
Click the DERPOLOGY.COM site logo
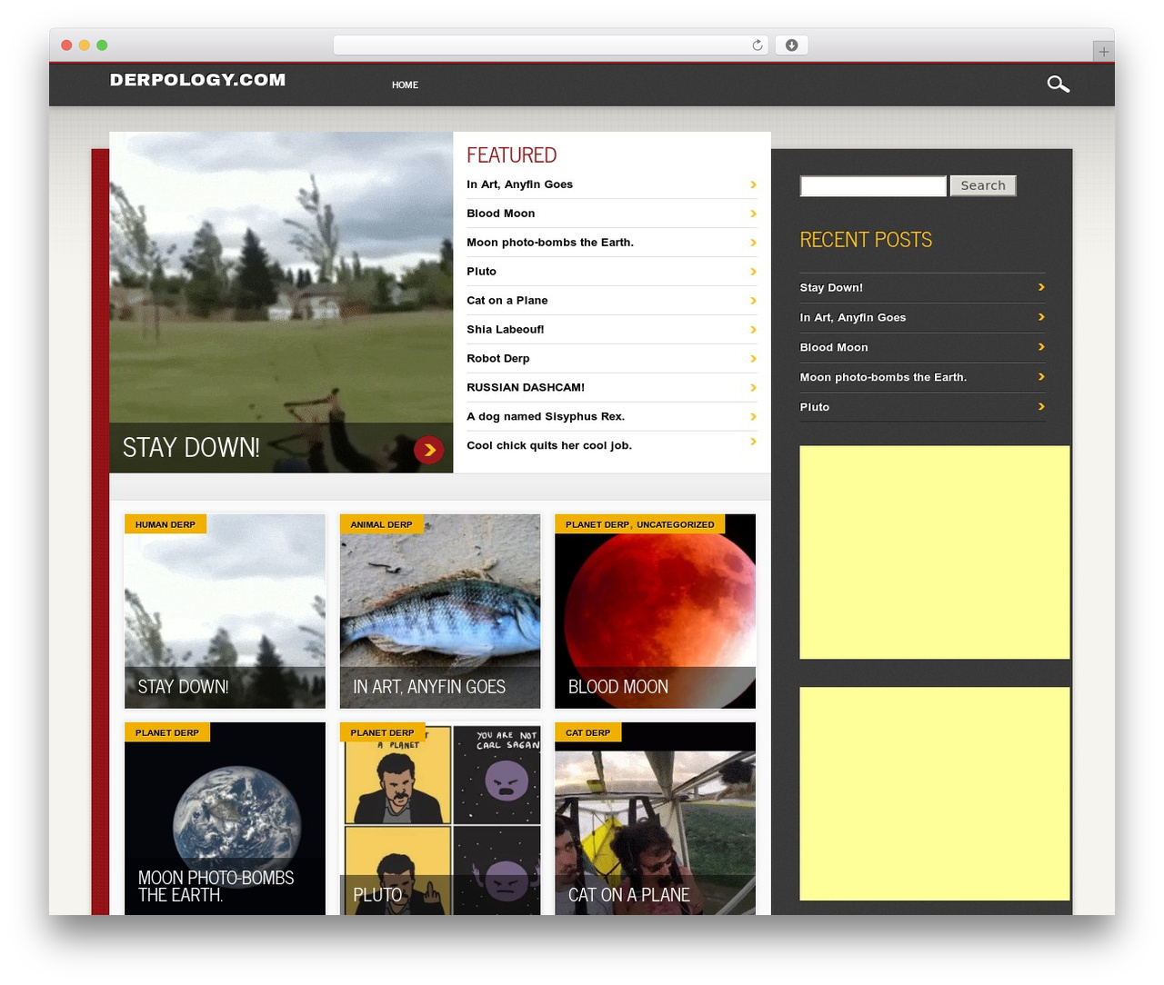point(197,80)
